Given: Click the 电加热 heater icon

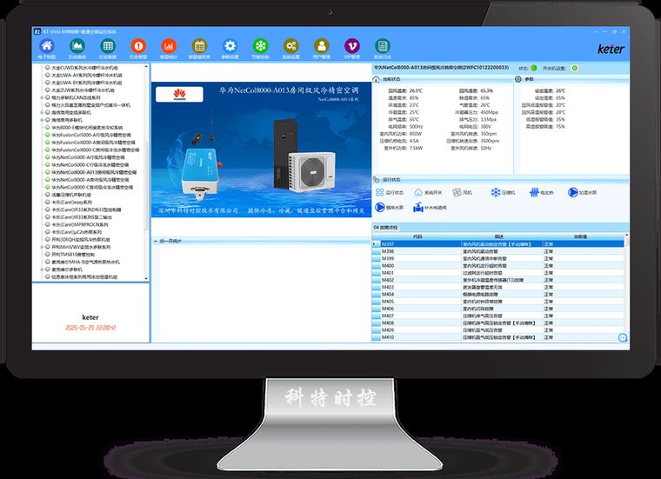Looking at the screenshot, I should pyautogui.click(x=534, y=192).
